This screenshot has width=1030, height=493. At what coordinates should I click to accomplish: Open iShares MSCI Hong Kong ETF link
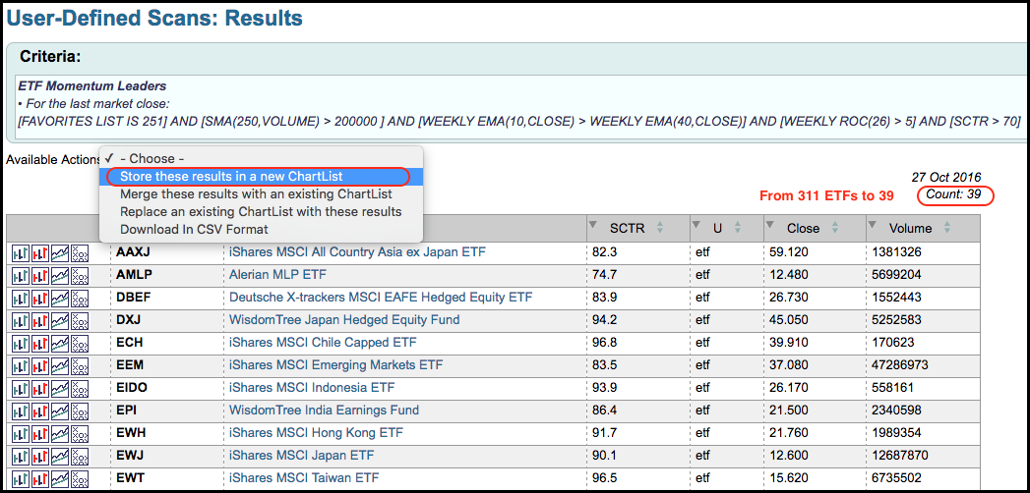pos(316,433)
